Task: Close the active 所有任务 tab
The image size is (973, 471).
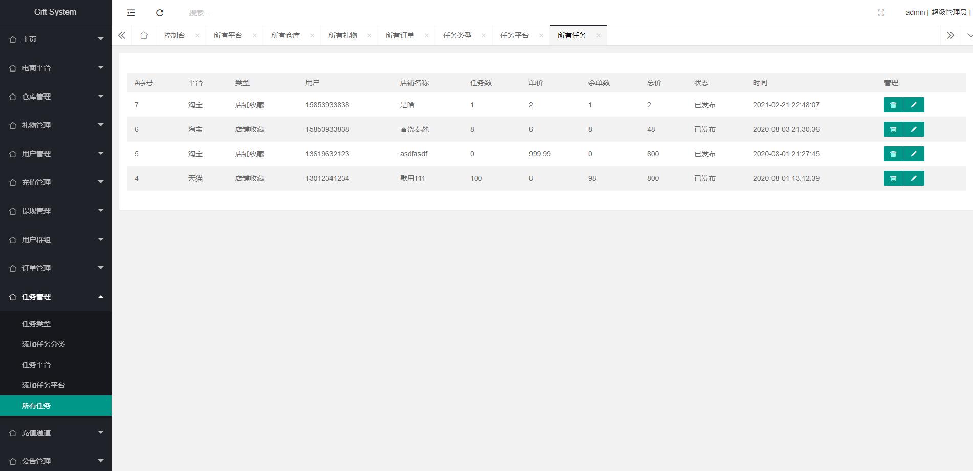Action: (599, 35)
